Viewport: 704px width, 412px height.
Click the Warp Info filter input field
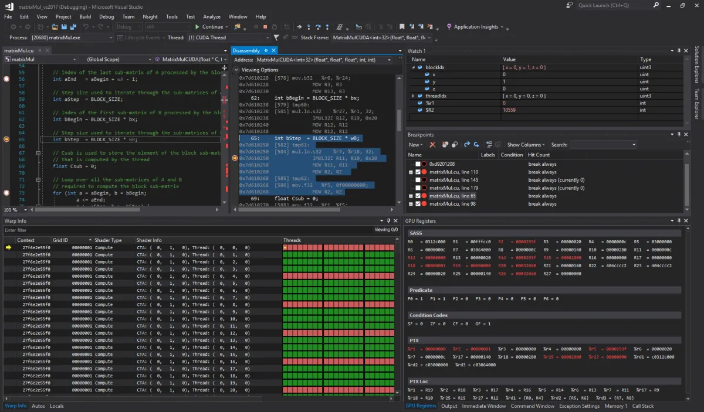pyautogui.click(x=188, y=230)
